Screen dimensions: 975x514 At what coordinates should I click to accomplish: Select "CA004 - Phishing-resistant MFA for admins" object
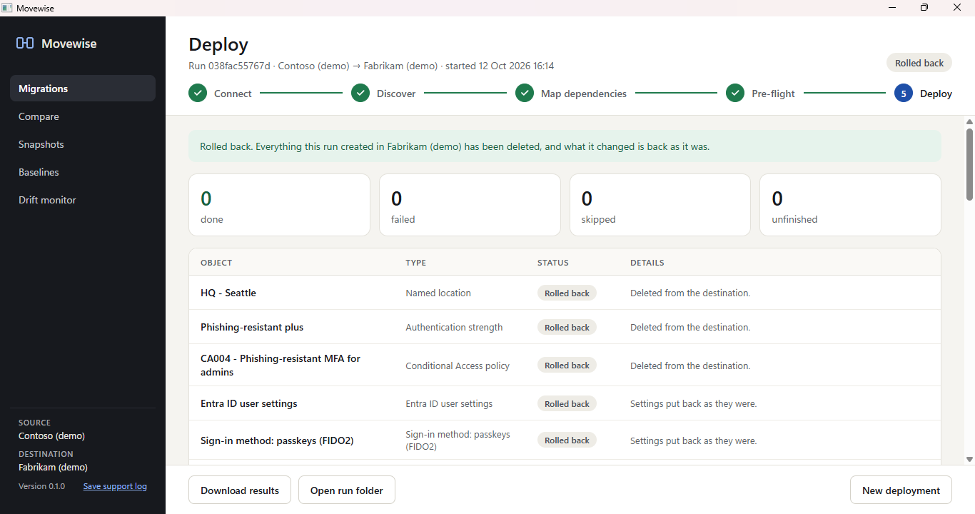click(281, 366)
